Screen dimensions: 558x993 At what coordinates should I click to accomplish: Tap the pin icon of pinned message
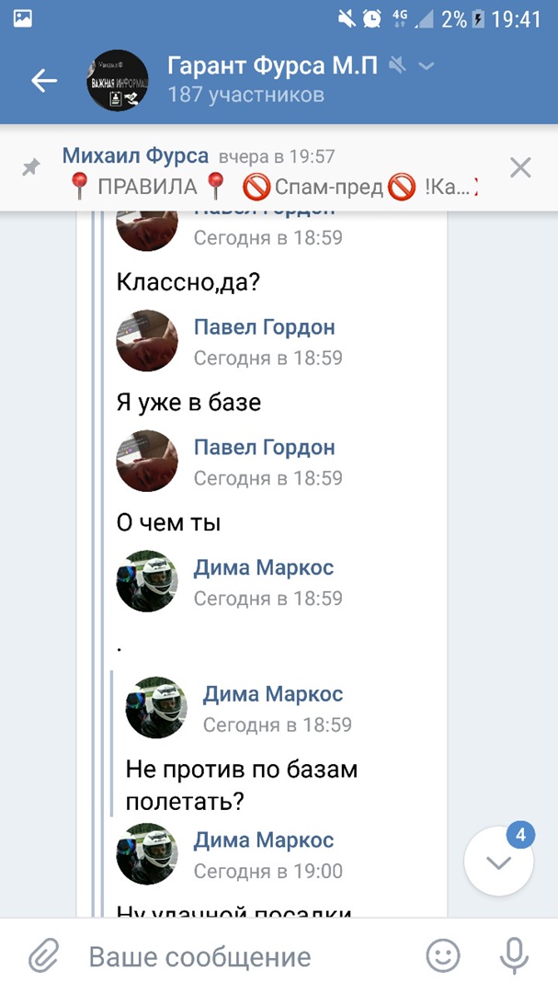coord(30,168)
